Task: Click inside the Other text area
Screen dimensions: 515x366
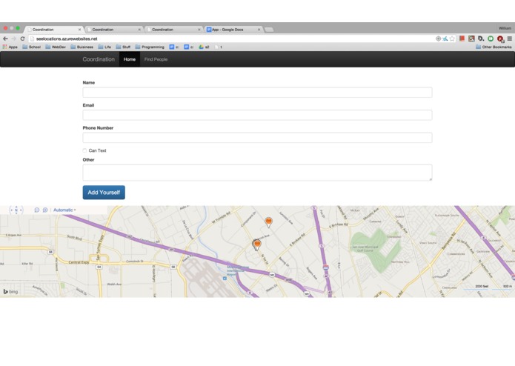Action: 258,173
